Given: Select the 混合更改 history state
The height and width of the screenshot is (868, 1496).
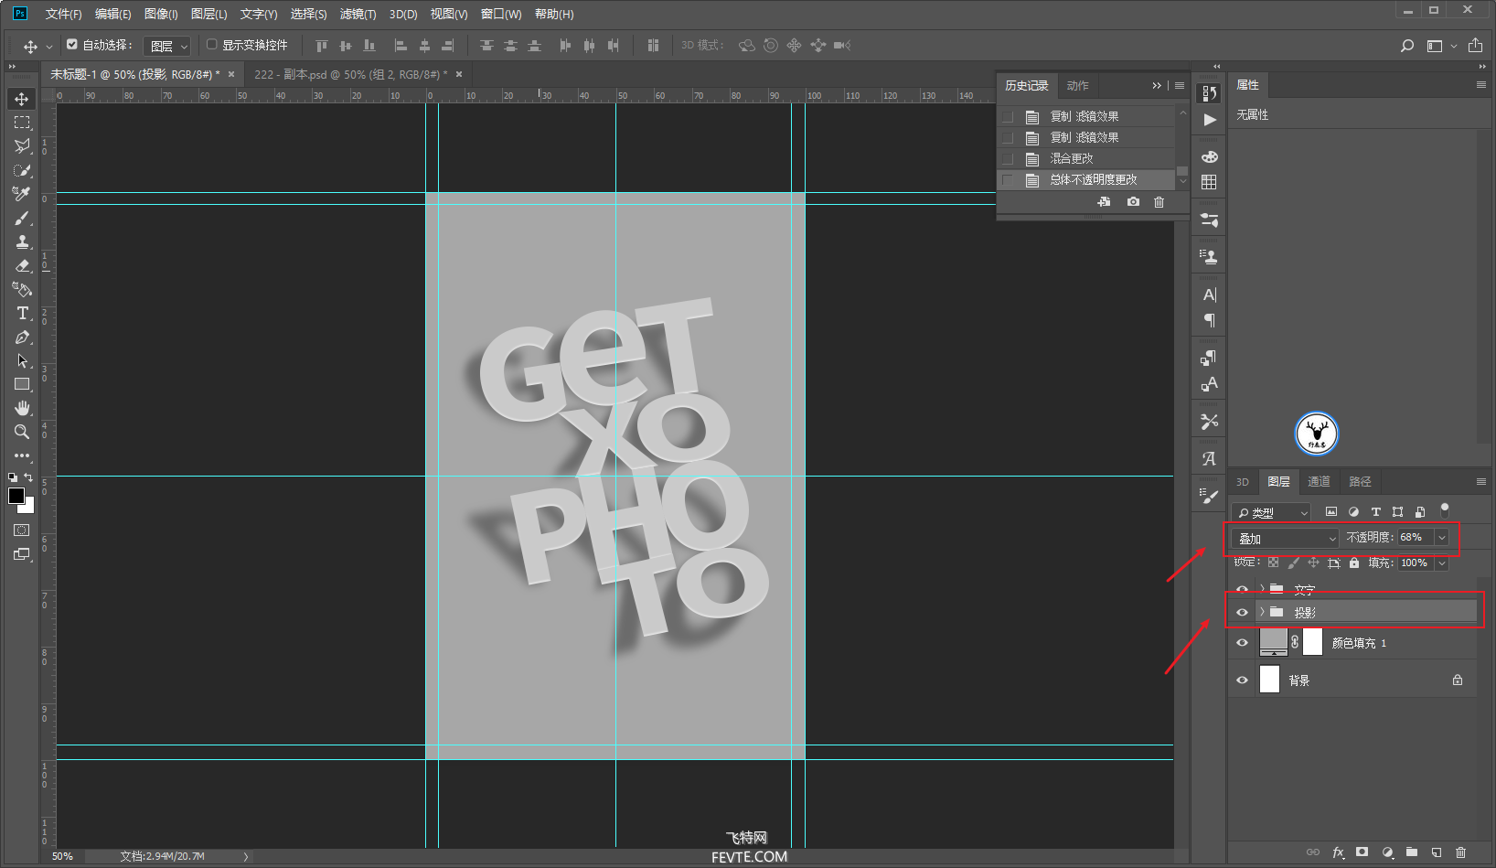Looking at the screenshot, I should pyautogui.click(x=1085, y=159).
